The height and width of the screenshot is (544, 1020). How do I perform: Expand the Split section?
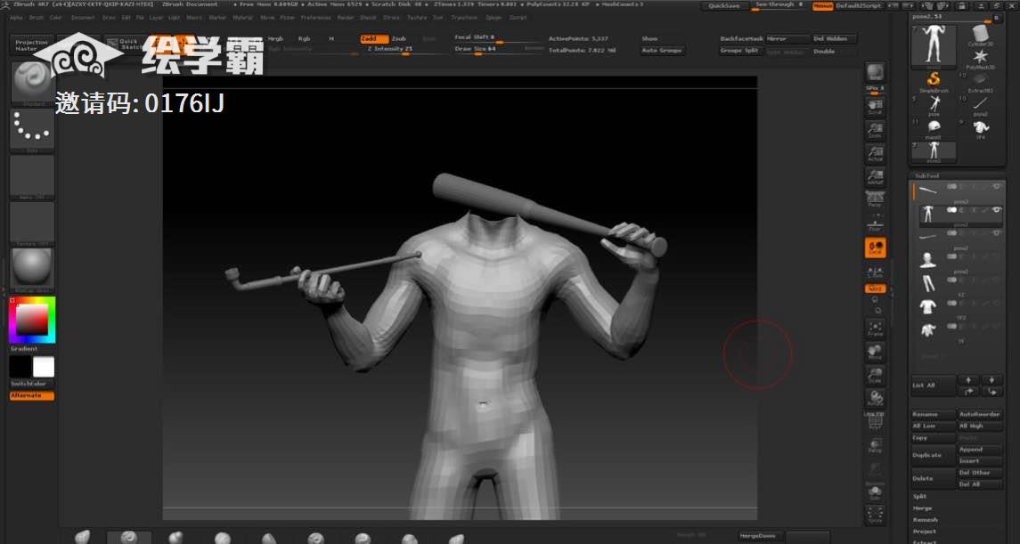point(920,497)
